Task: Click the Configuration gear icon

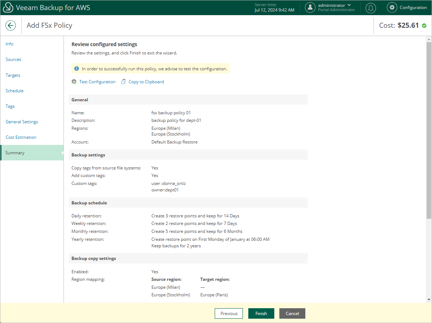Action: coord(392,8)
